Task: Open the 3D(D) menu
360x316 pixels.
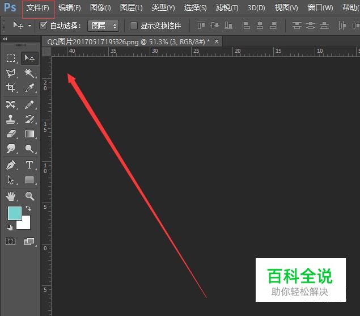Action: point(256,8)
